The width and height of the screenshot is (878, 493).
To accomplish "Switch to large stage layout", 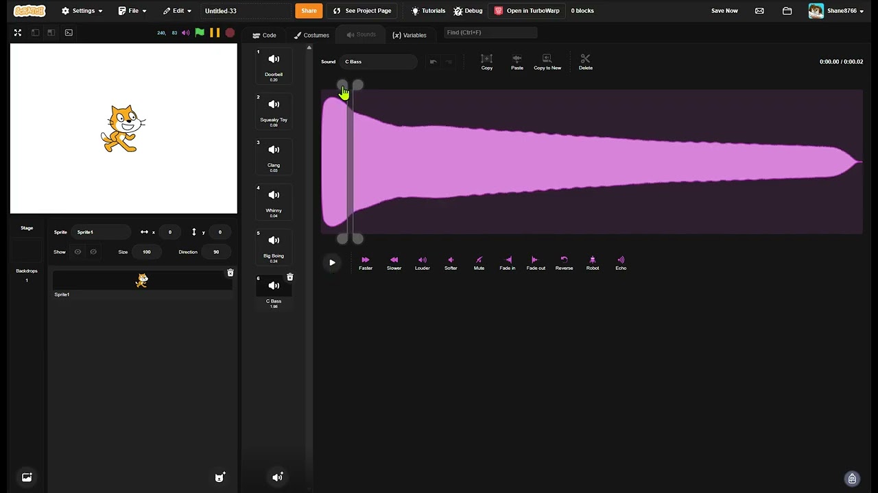I will pos(51,32).
